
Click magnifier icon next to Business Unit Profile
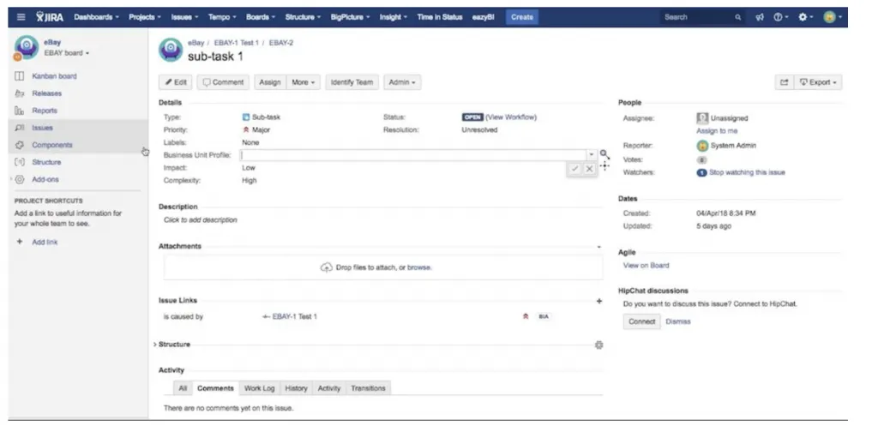coord(604,154)
